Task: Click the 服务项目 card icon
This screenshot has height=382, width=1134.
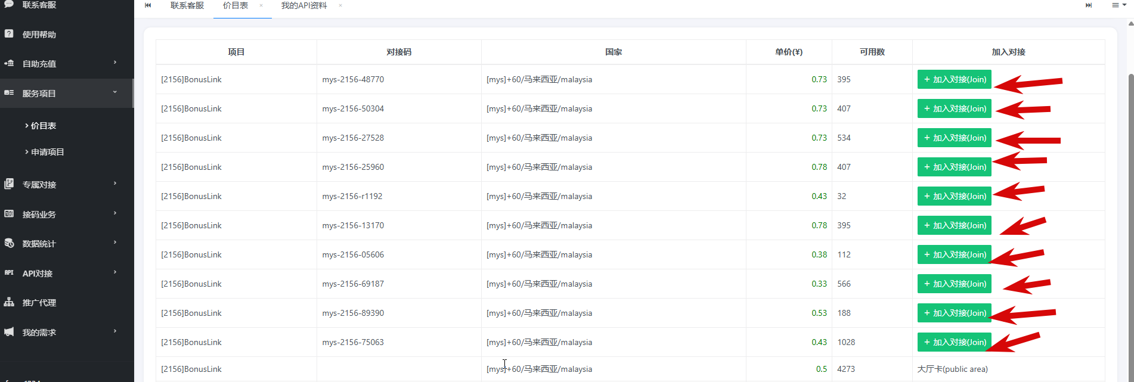Action: tap(9, 93)
